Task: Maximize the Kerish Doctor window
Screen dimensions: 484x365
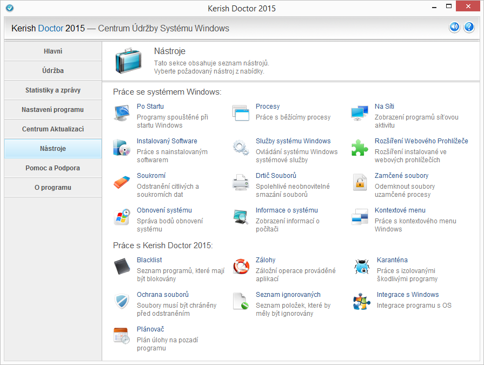Action: coord(449,6)
